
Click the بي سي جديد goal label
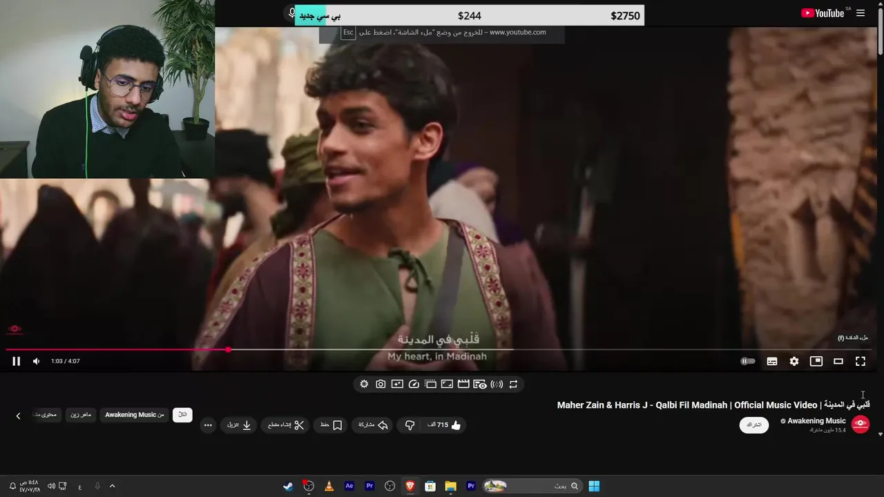(319, 16)
